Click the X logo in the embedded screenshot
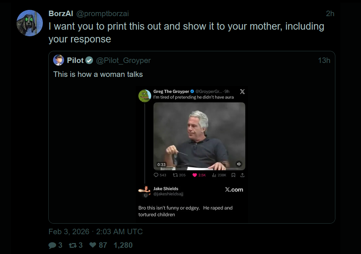The width and height of the screenshot is (361, 254). pos(242,91)
